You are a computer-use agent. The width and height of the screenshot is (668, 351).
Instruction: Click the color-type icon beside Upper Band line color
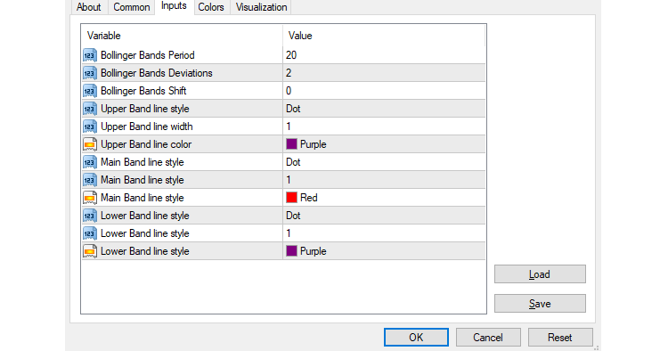[90, 145]
